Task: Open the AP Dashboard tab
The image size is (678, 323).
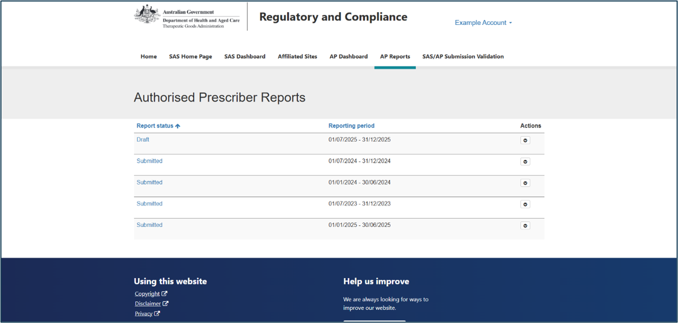Action: (x=349, y=57)
